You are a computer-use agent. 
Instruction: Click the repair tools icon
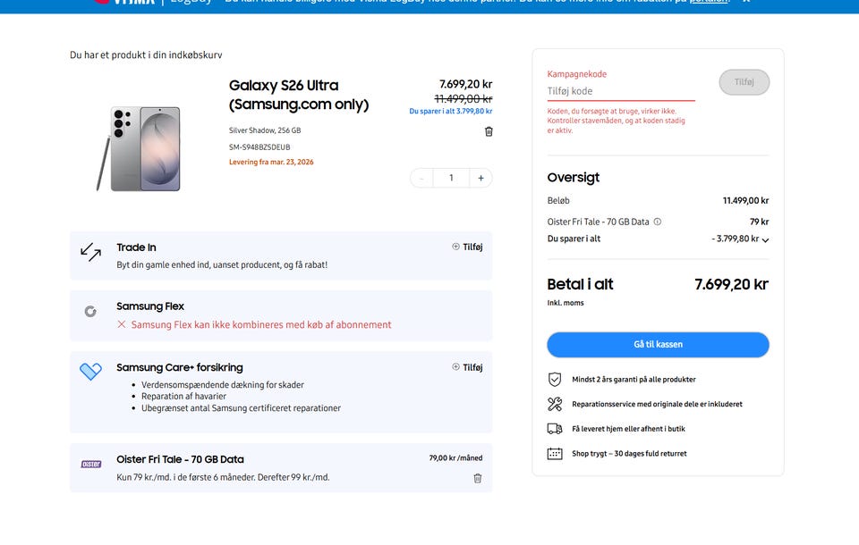click(555, 404)
